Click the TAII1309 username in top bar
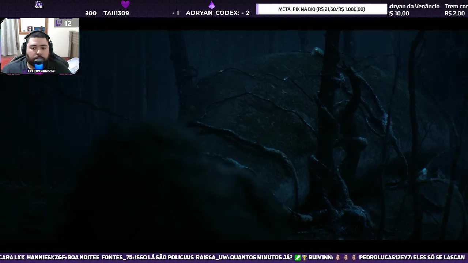Screen dimensions: 468x263 coord(116,13)
